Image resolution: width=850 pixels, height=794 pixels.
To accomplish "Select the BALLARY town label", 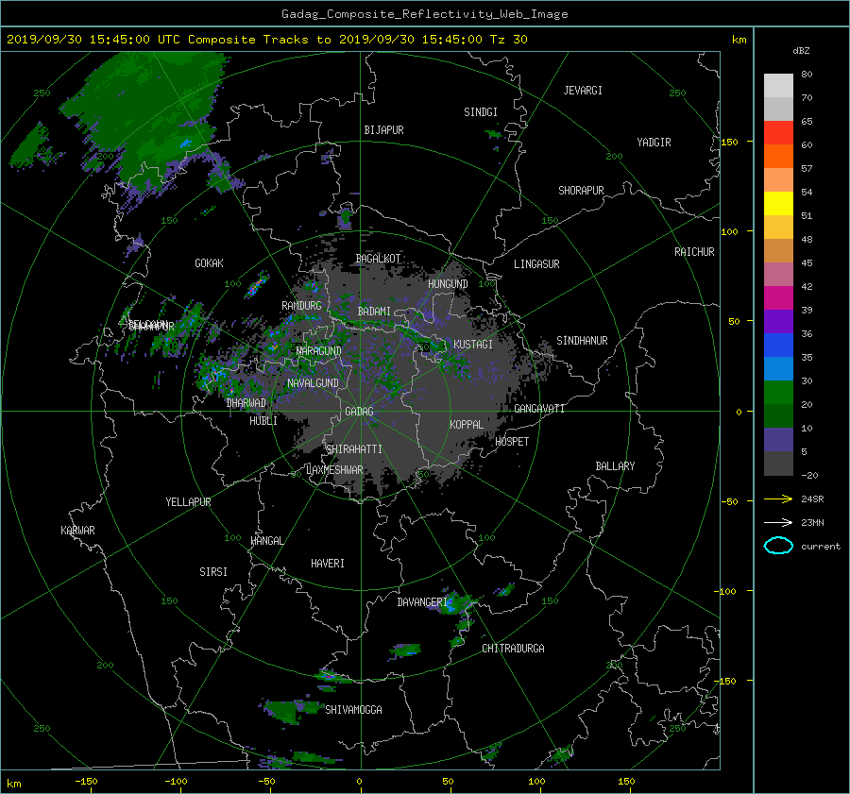I will 615,466.
